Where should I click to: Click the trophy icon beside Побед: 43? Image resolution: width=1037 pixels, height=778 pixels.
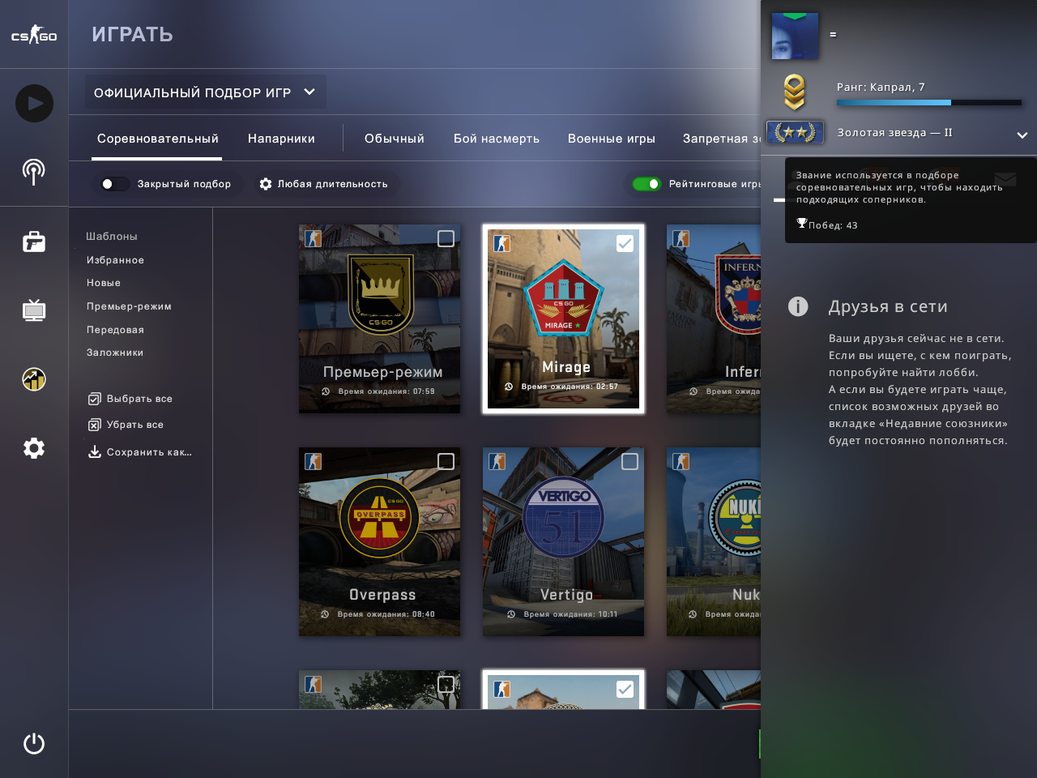point(801,223)
